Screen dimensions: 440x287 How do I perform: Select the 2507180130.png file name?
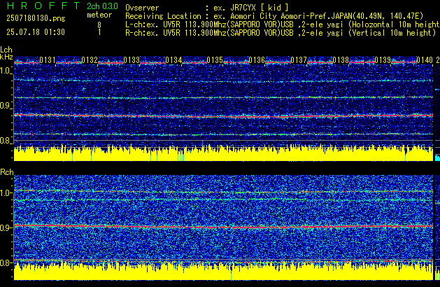(36, 18)
